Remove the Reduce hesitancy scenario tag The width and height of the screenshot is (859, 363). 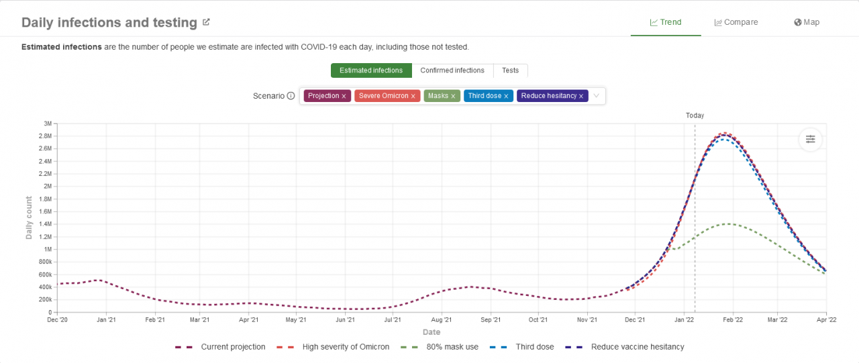(x=581, y=97)
